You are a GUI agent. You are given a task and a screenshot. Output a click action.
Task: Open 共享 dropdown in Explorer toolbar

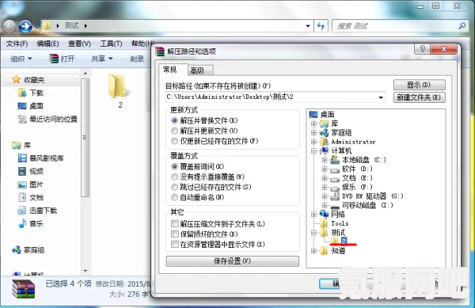102,59
